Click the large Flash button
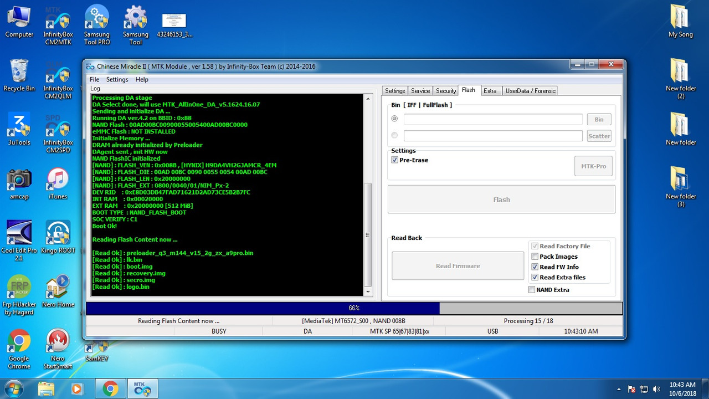The image size is (709, 399). click(x=501, y=199)
